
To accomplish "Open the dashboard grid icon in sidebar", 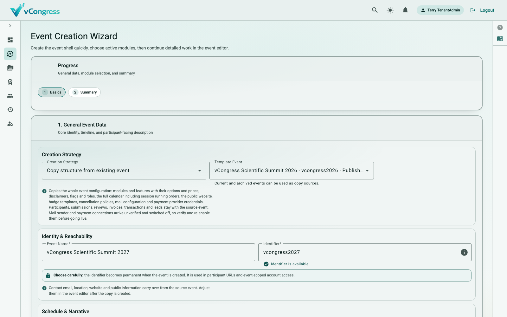I will (x=10, y=40).
